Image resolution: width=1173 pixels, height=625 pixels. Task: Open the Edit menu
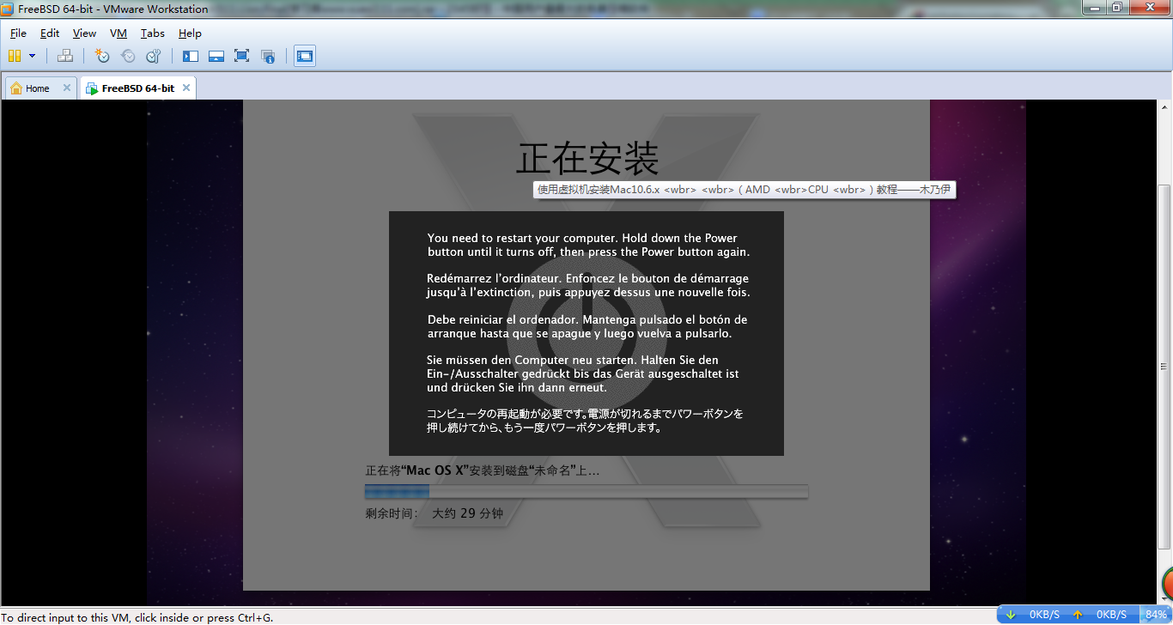[50, 33]
